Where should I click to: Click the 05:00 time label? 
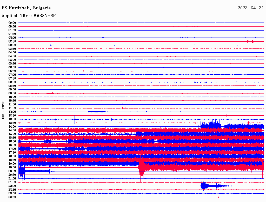12,60
